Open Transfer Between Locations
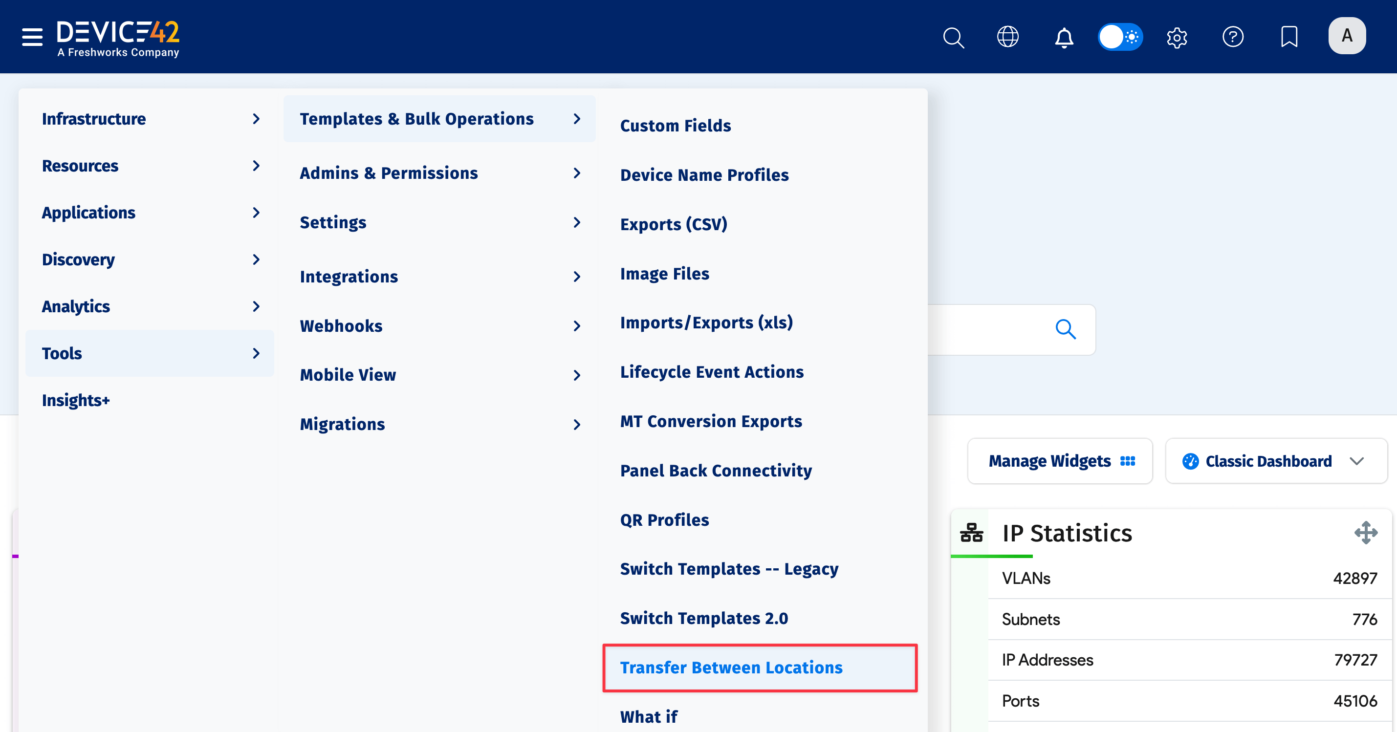This screenshot has height=732, width=1397. point(731,667)
